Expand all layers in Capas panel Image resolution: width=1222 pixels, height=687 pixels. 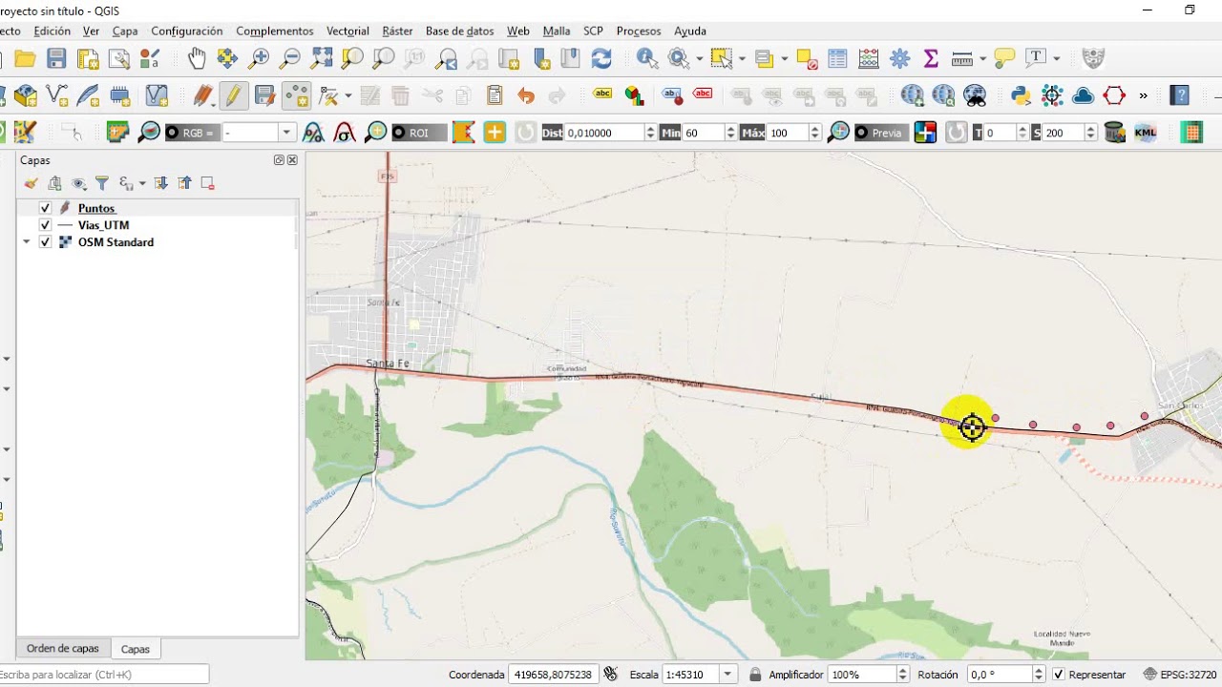click(x=161, y=183)
